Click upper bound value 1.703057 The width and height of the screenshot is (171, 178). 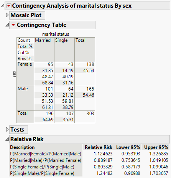(x=159, y=173)
